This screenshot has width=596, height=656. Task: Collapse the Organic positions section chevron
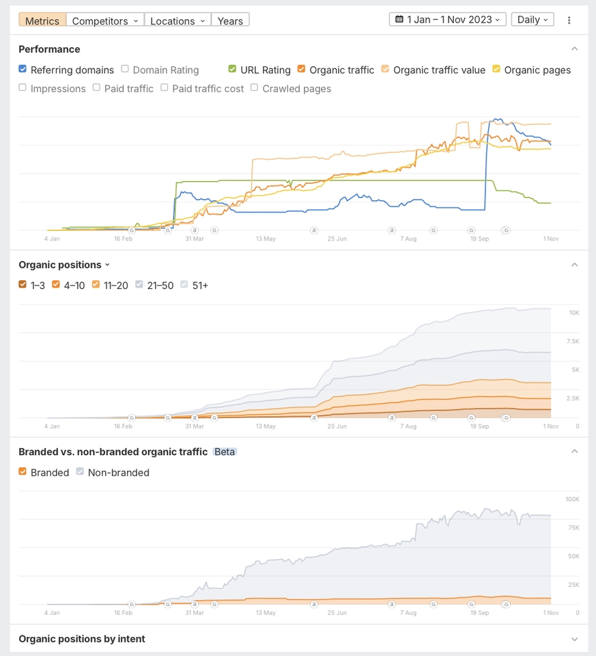point(574,265)
